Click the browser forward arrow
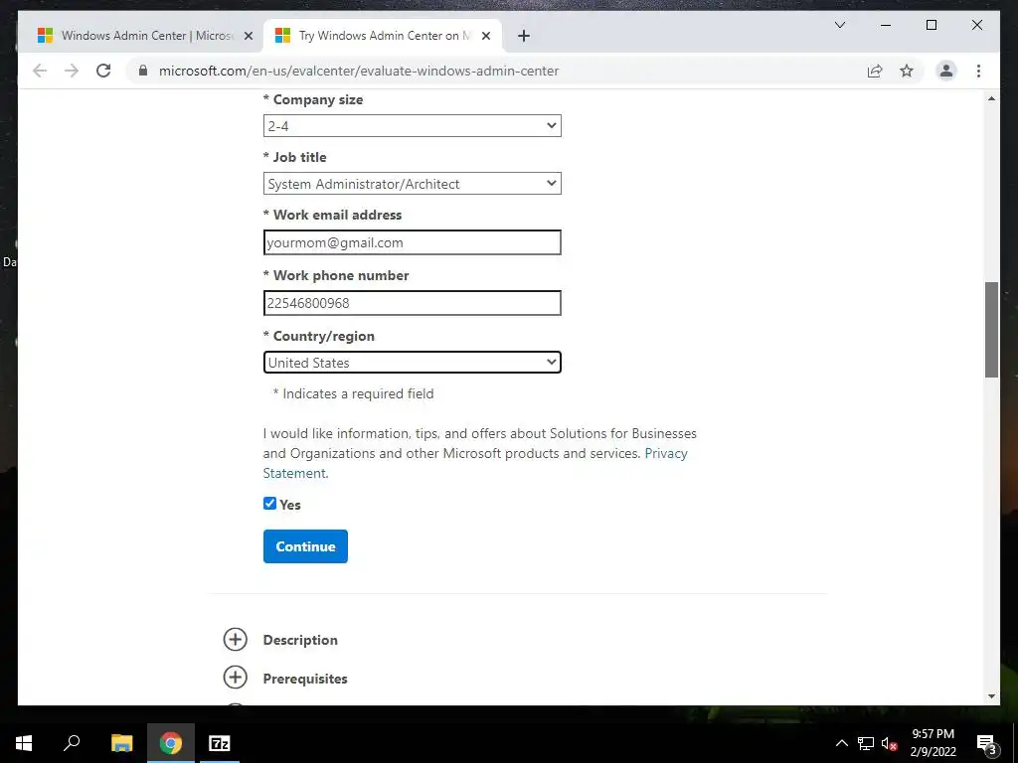1018x763 pixels. [x=72, y=71]
